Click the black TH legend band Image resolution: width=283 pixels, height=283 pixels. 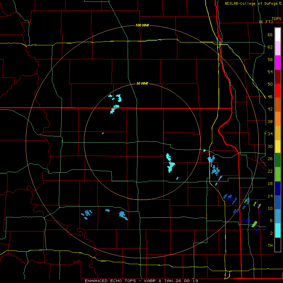point(278,245)
